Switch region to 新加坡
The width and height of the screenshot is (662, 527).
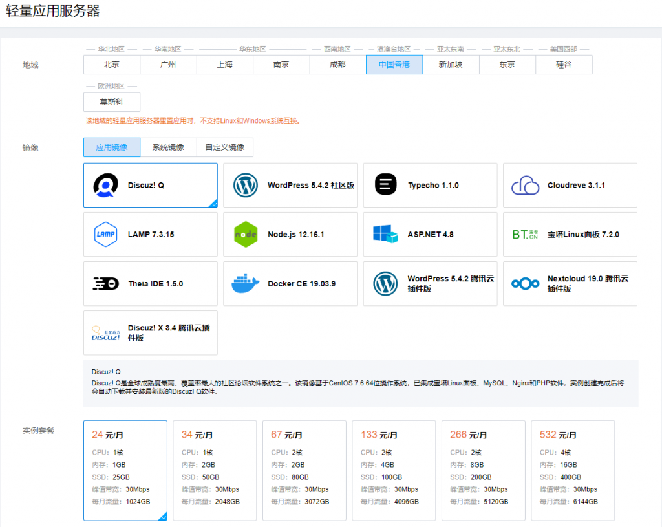click(451, 65)
